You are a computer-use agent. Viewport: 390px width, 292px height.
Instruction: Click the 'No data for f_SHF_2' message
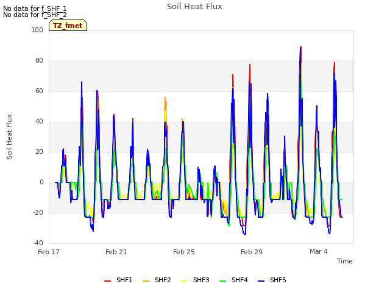pyautogui.click(x=35, y=15)
